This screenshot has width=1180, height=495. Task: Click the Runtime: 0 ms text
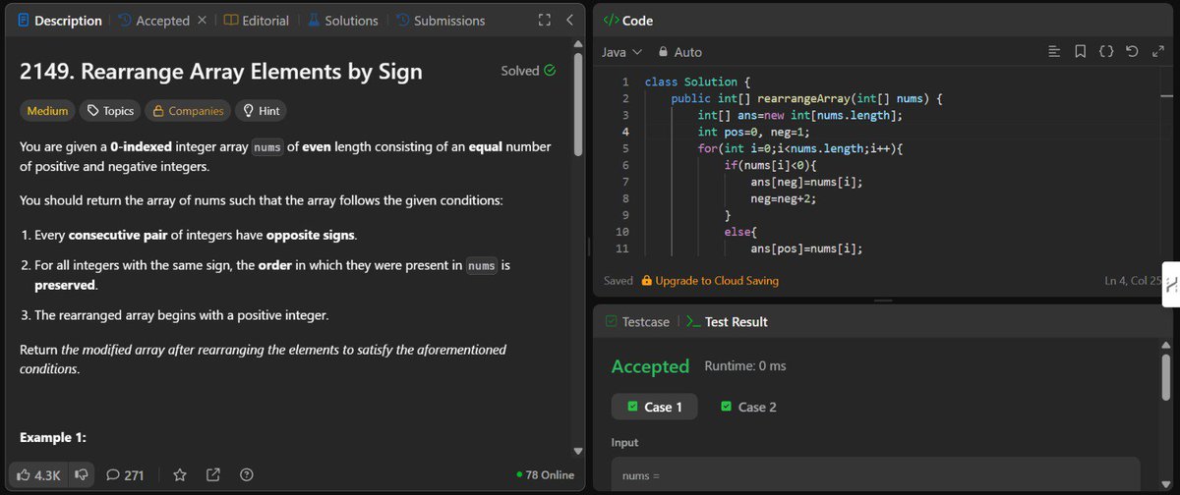tap(745, 366)
